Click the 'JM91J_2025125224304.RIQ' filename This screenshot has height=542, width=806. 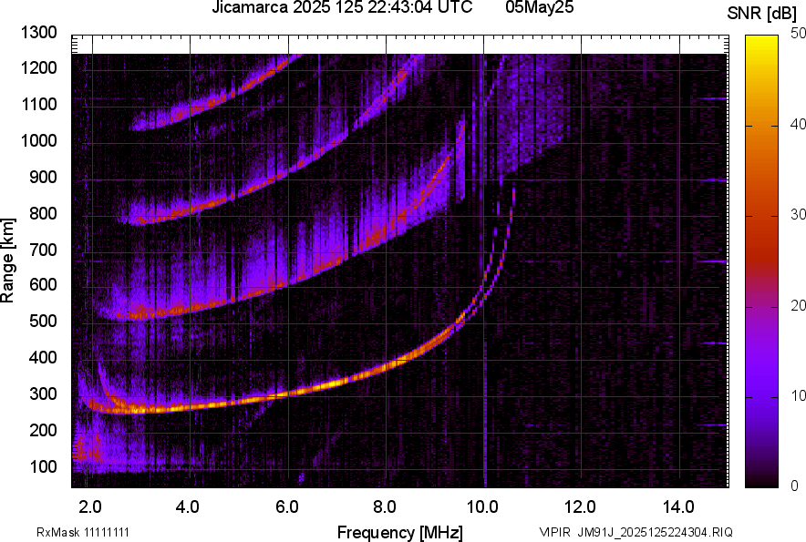pyautogui.click(x=655, y=532)
